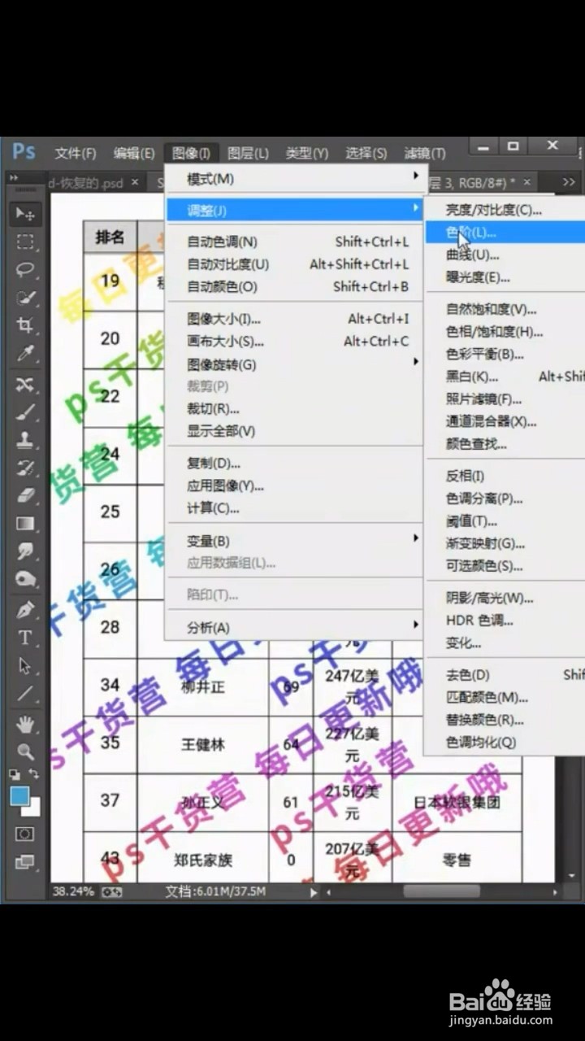
Task: Select the Path Selection tool
Action: coord(25,666)
